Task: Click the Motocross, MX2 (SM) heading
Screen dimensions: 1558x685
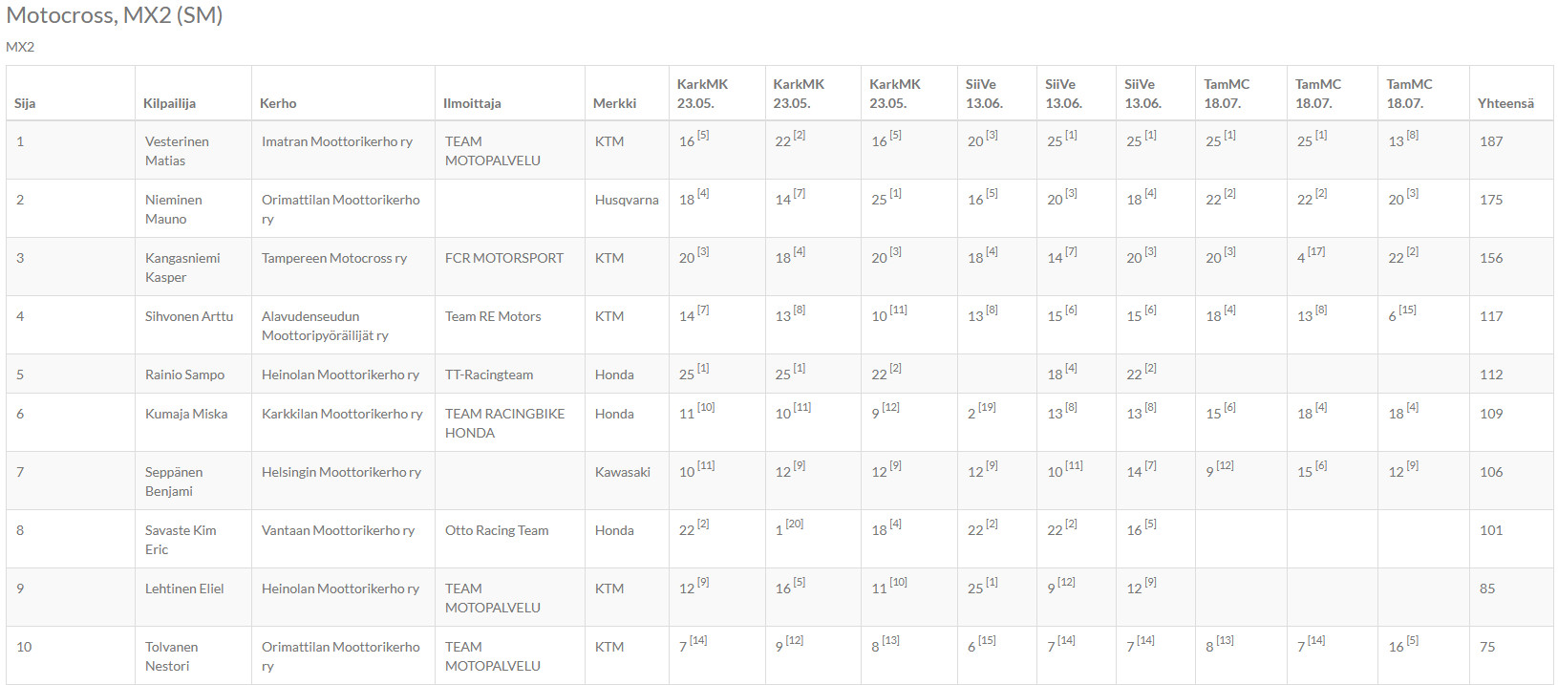Action: (115, 15)
